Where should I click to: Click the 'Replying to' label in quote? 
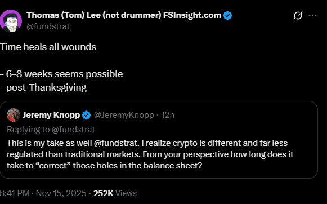point(28,130)
